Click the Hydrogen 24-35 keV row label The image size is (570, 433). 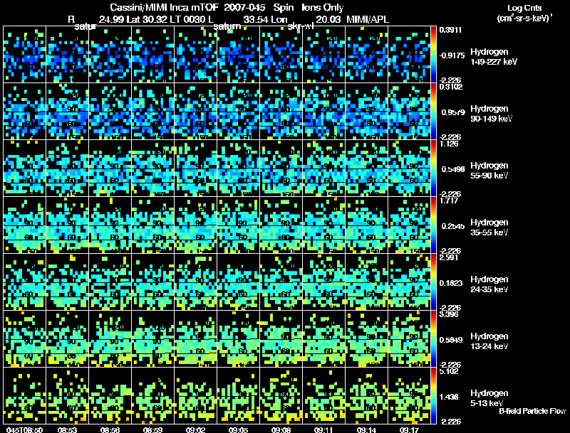(x=489, y=284)
